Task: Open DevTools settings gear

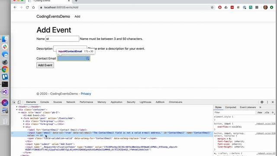Action: coord(262,102)
